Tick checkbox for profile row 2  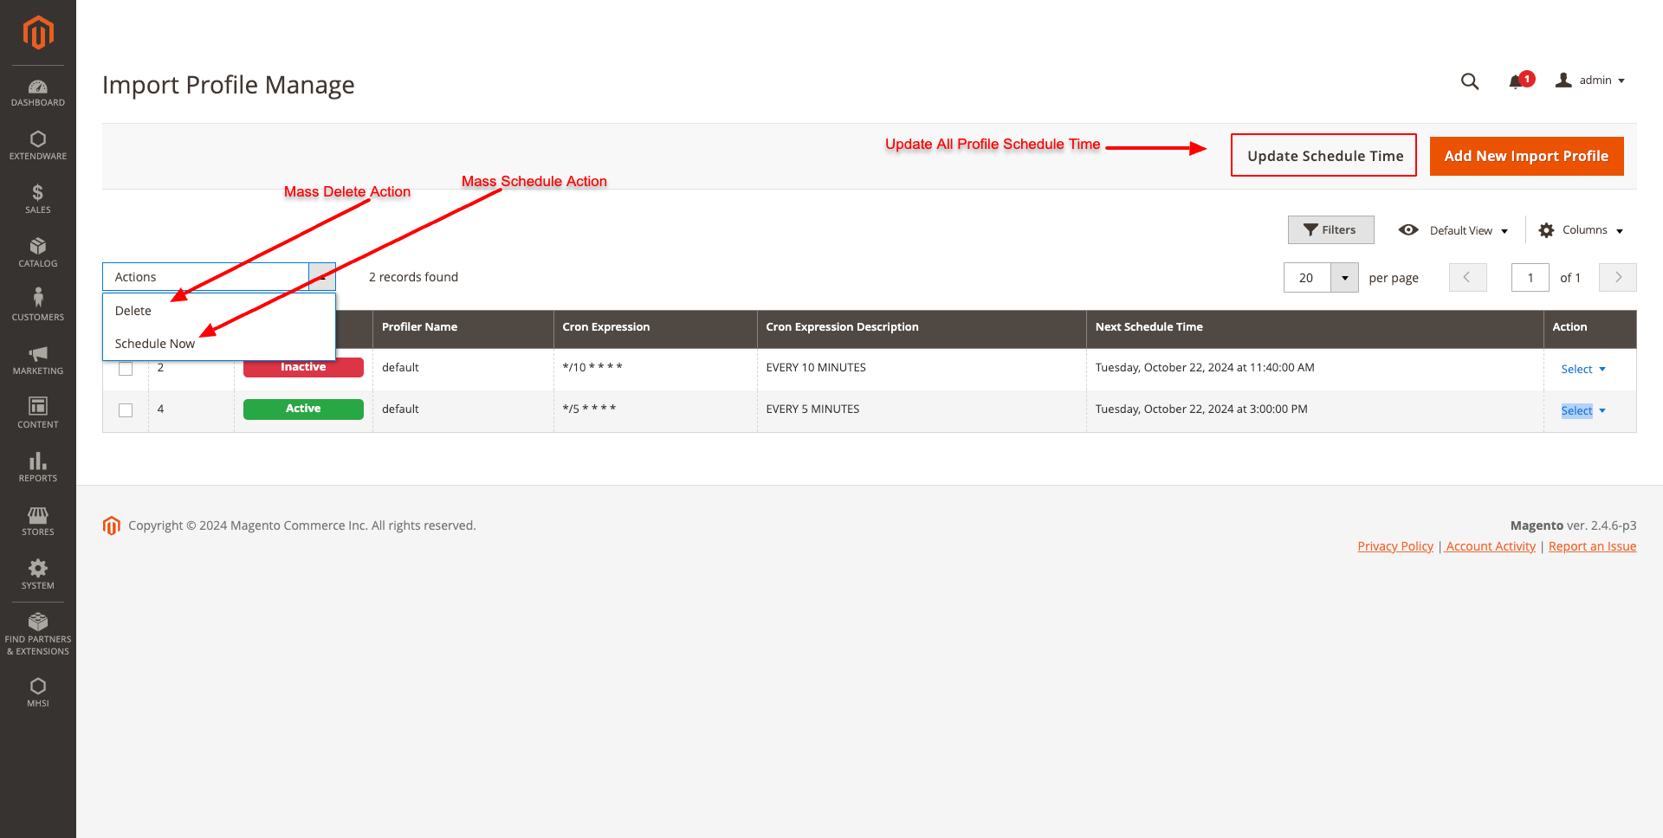click(126, 369)
